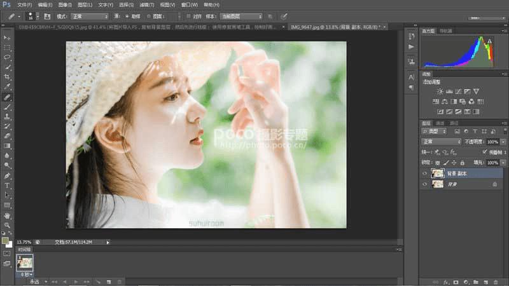The width and height of the screenshot is (509, 286).
Task: Create new layer icon at Layers panel bottom
Action: click(x=485, y=282)
